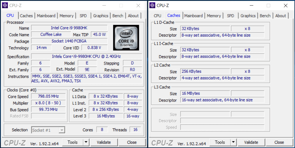The height and width of the screenshot is (148, 295).
Task: Expand Tools dropdown arrow in right window
Action: (x=233, y=142)
